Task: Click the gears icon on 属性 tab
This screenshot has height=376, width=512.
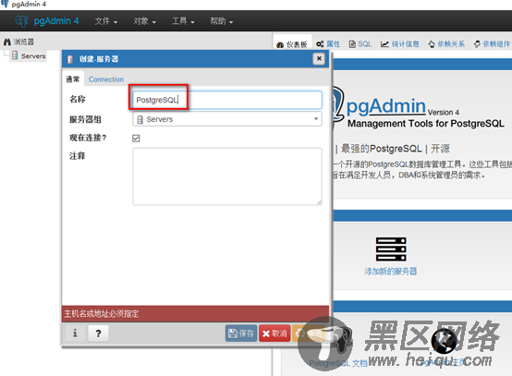Action: (x=320, y=44)
